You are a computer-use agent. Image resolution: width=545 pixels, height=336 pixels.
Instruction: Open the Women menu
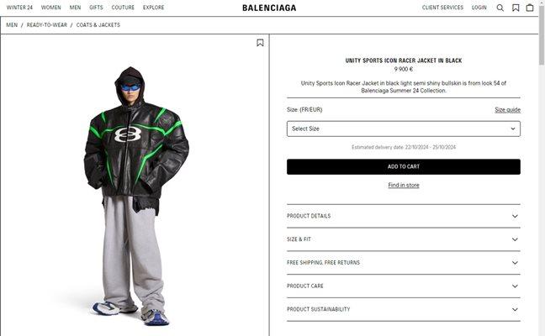tap(50, 8)
